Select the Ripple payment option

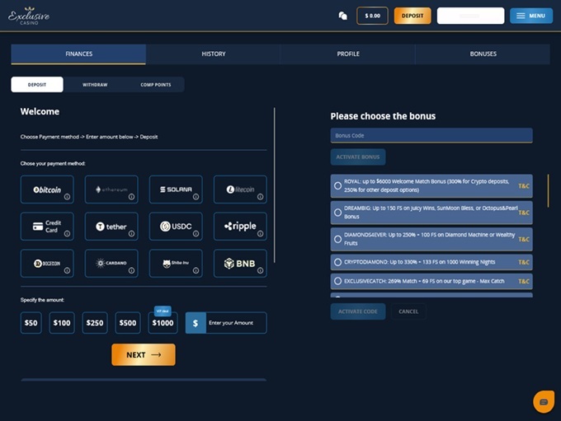(x=239, y=226)
